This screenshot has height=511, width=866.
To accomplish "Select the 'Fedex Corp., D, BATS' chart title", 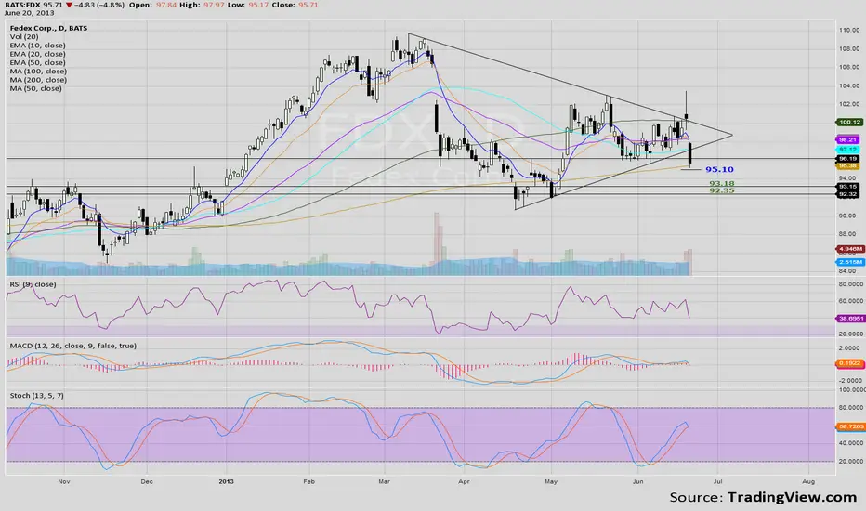I will [48, 28].
